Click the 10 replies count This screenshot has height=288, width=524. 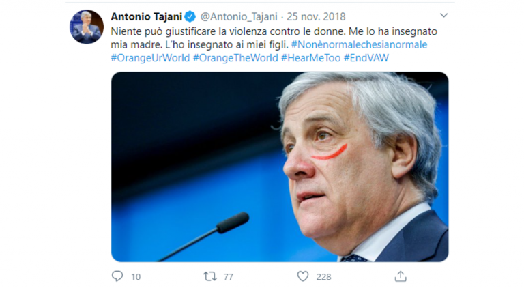pyautogui.click(x=136, y=277)
